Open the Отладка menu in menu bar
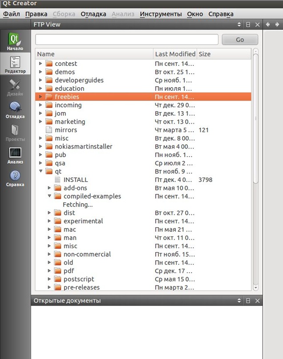283x359 pixels. [x=93, y=14]
